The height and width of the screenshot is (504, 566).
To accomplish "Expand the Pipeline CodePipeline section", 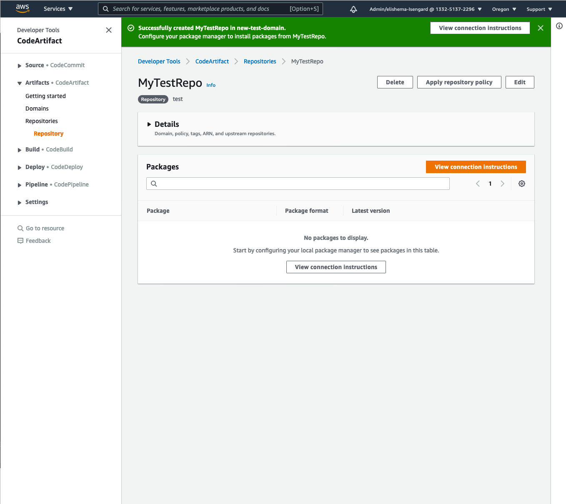I will click(x=20, y=185).
